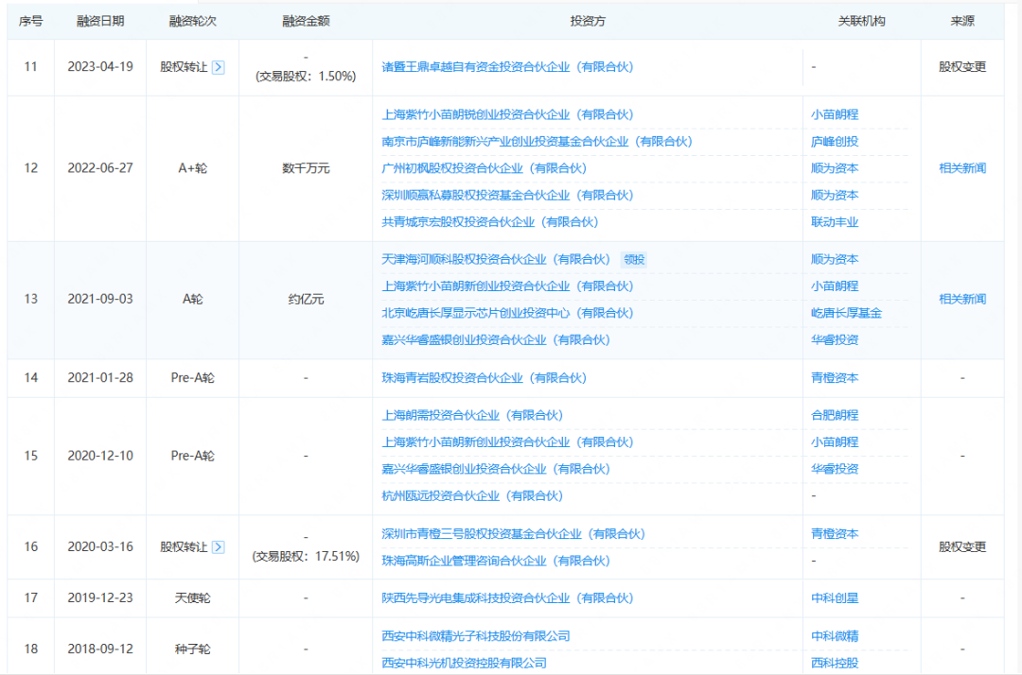The width and height of the screenshot is (1022, 675).
Task: Click the 西科控股 institution link
Action: 834,663
